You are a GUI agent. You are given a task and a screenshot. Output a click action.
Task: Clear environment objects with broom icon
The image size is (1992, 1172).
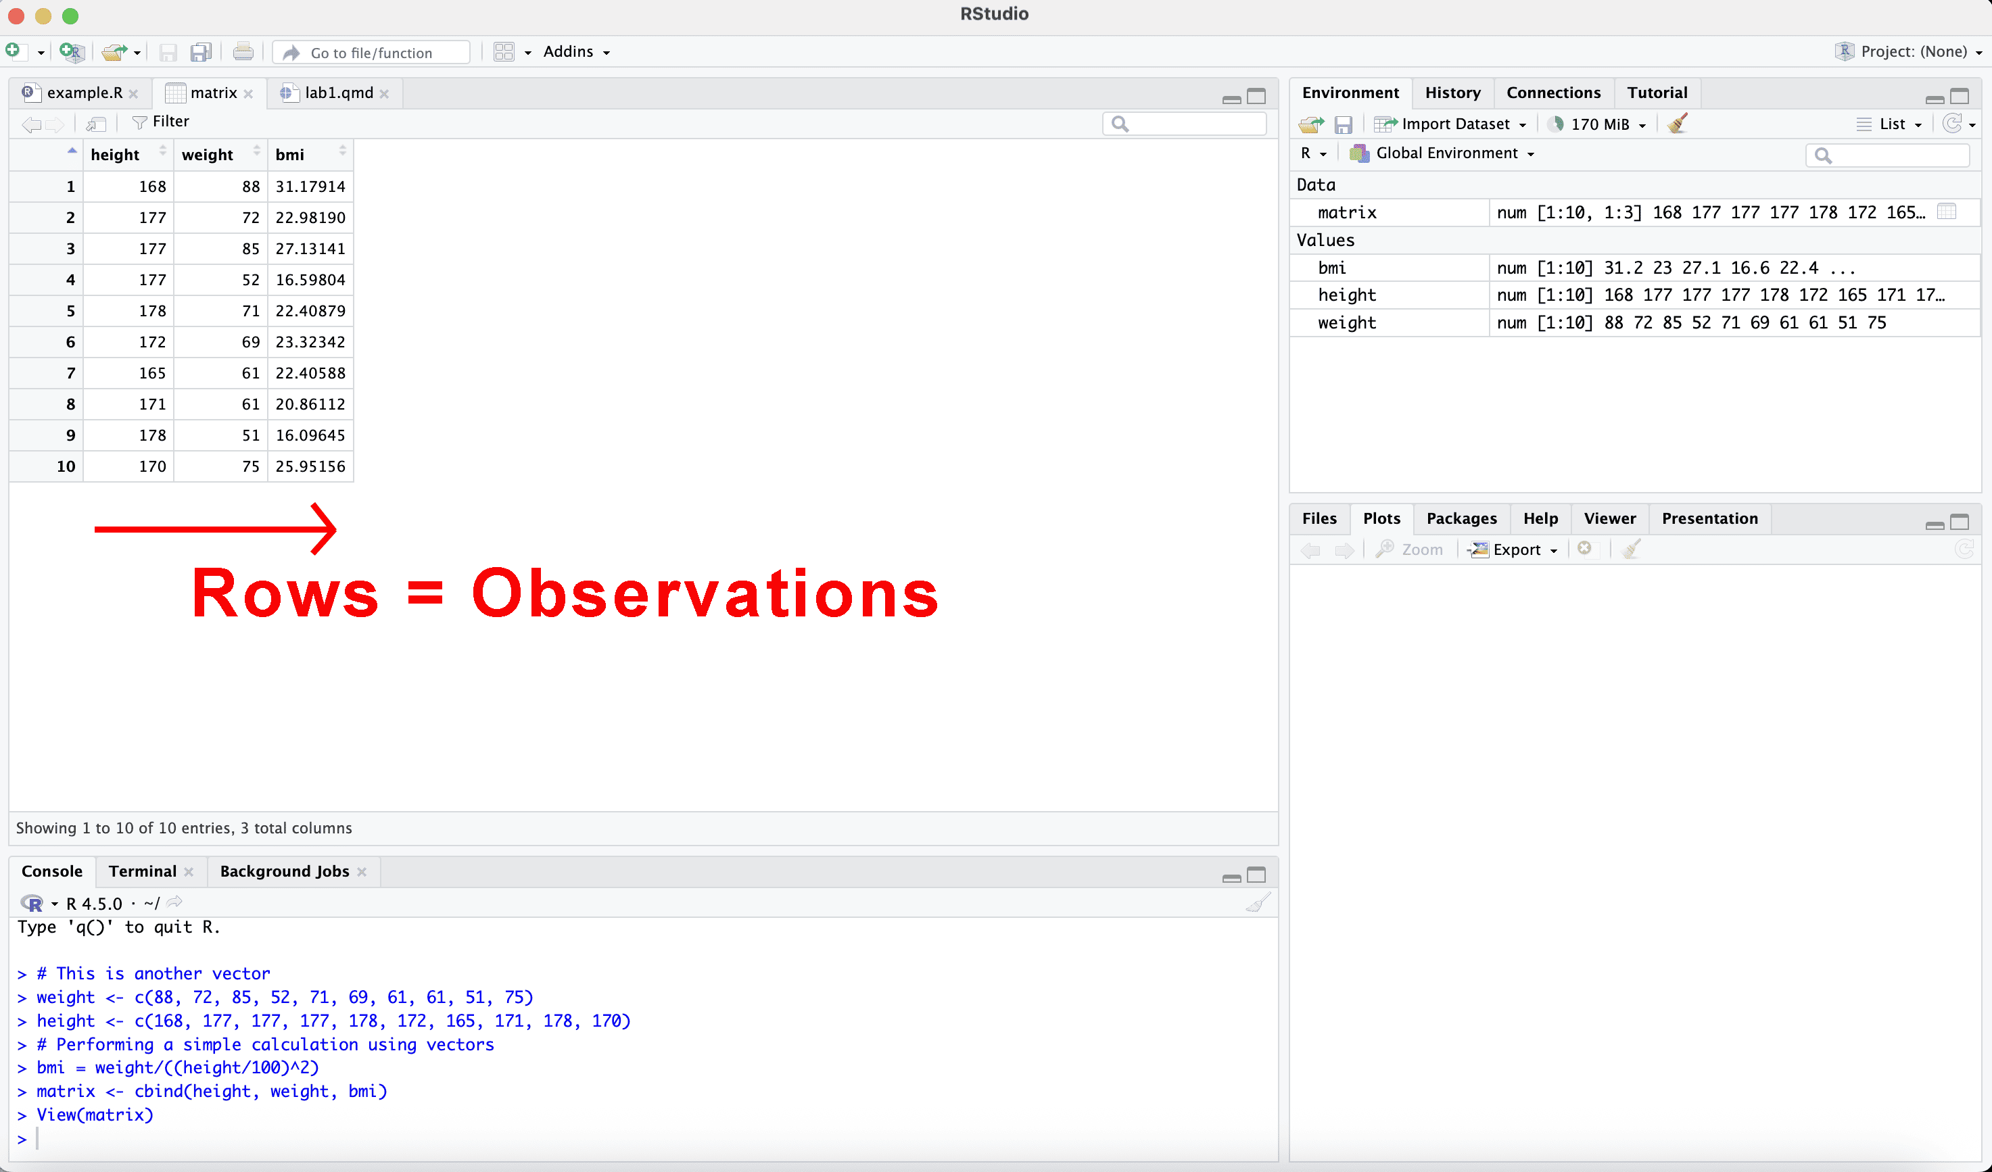1678,123
